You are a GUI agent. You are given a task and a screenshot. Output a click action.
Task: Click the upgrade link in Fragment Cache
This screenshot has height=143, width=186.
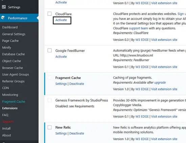point(160,83)
